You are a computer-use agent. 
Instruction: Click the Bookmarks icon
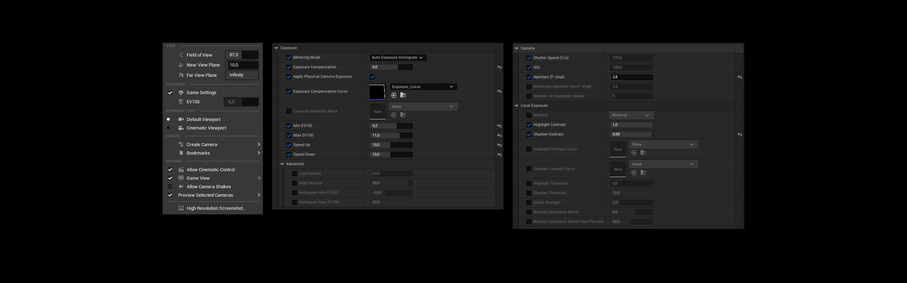(181, 153)
